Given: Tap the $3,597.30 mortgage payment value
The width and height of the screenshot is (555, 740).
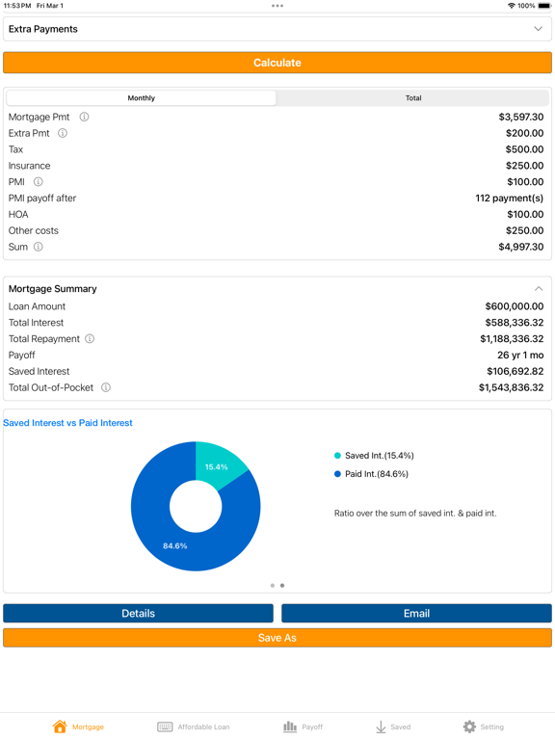Looking at the screenshot, I should click(521, 117).
